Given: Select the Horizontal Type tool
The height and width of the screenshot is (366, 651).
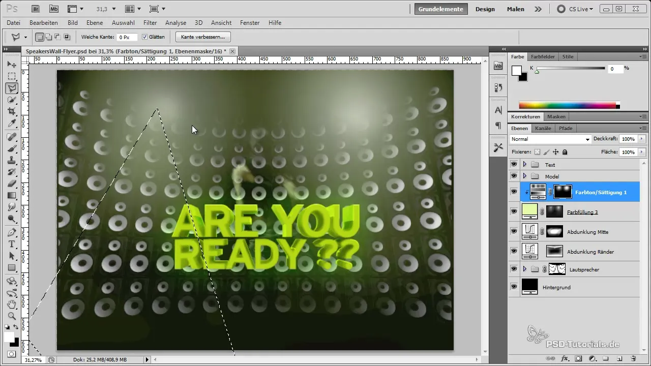Looking at the screenshot, I should tap(12, 244).
